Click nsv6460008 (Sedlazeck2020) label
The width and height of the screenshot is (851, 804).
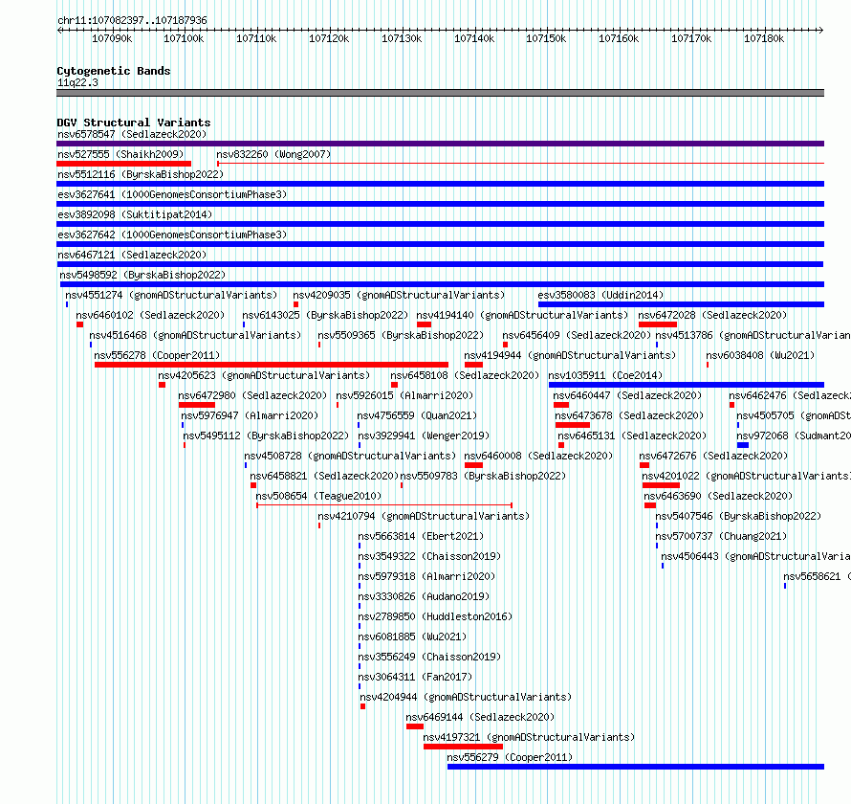pos(538,456)
